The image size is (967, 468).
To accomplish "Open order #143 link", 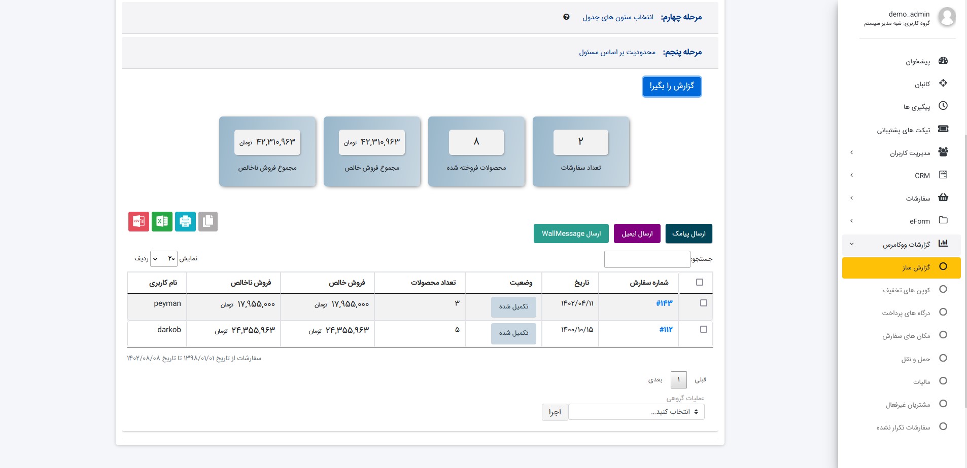I will coord(664,303).
